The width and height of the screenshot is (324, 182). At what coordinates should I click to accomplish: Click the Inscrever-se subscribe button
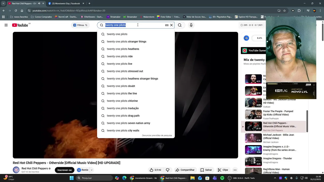tap(65, 170)
